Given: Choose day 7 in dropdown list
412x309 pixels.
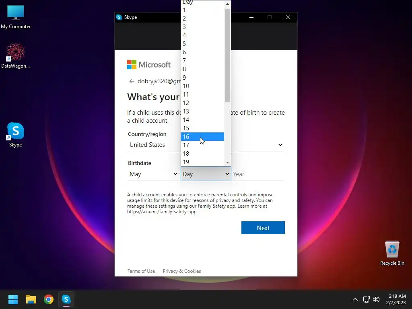Looking at the screenshot, I should (x=202, y=61).
